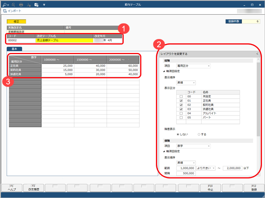Uncheck the 正社員 checkbox (code 01)
Image resolution: width=265 pixels, height=198 pixels.
[181, 90]
